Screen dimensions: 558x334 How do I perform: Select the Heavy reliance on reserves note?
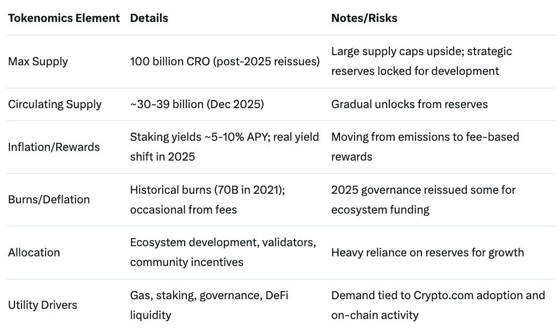pos(427,252)
